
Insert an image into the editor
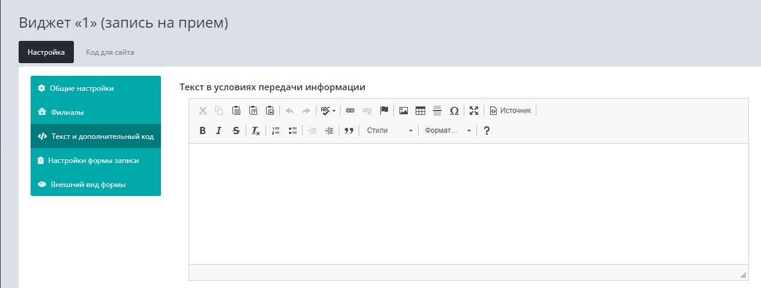coord(404,111)
